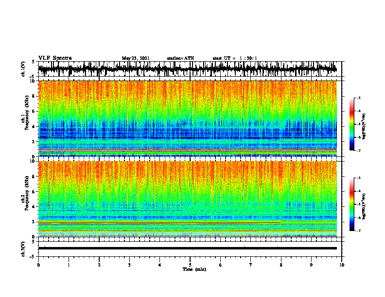Click the "6" kHz tick on ch.1 frequency axis
The height and width of the screenshot is (297, 385).
34,111
